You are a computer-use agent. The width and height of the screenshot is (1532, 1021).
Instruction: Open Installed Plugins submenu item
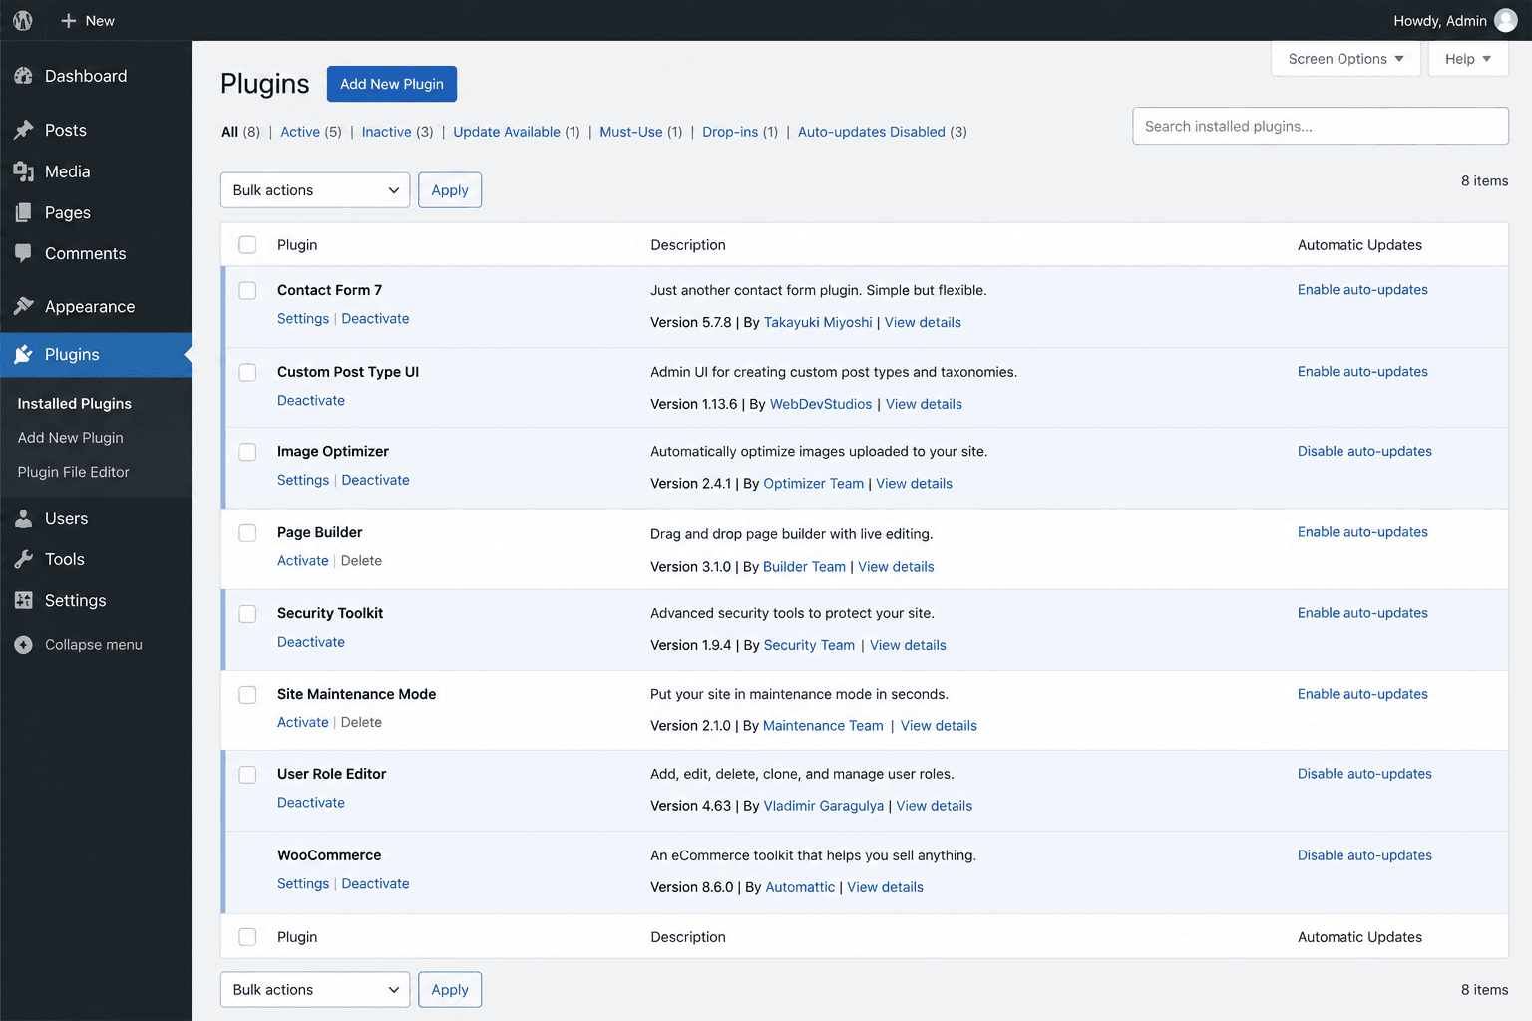(75, 404)
